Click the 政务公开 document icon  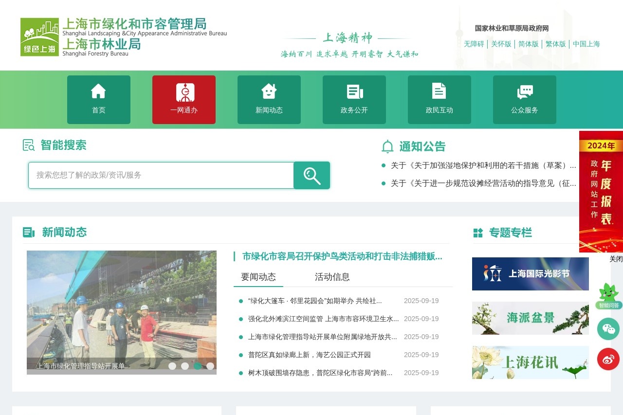354,90
